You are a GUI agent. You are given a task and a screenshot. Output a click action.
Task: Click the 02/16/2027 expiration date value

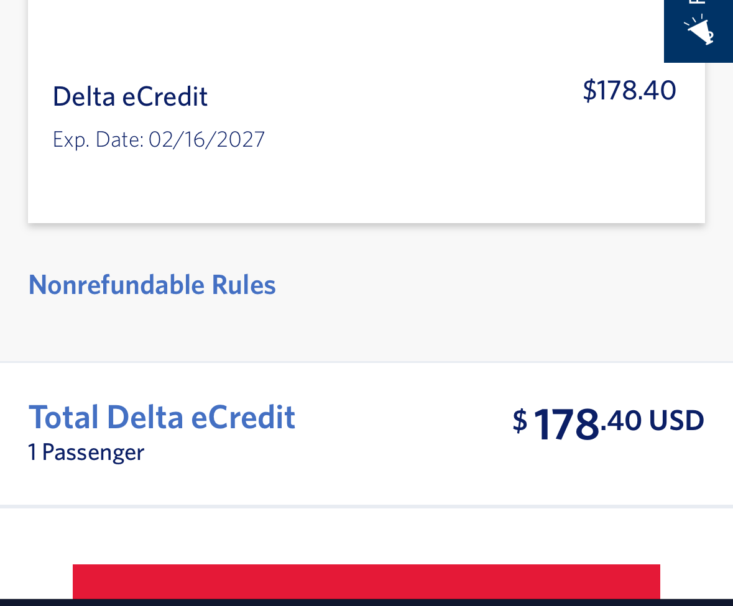(207, 139)
